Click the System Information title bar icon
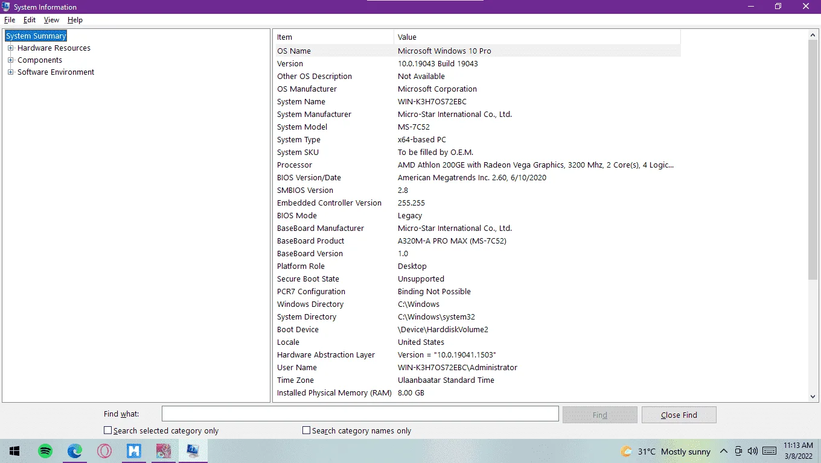The image size is (821, 463). (x=6, y=7)
